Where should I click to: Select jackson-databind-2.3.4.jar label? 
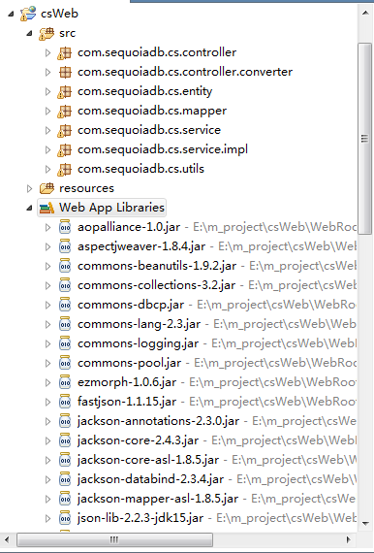[x=151, y=479]
